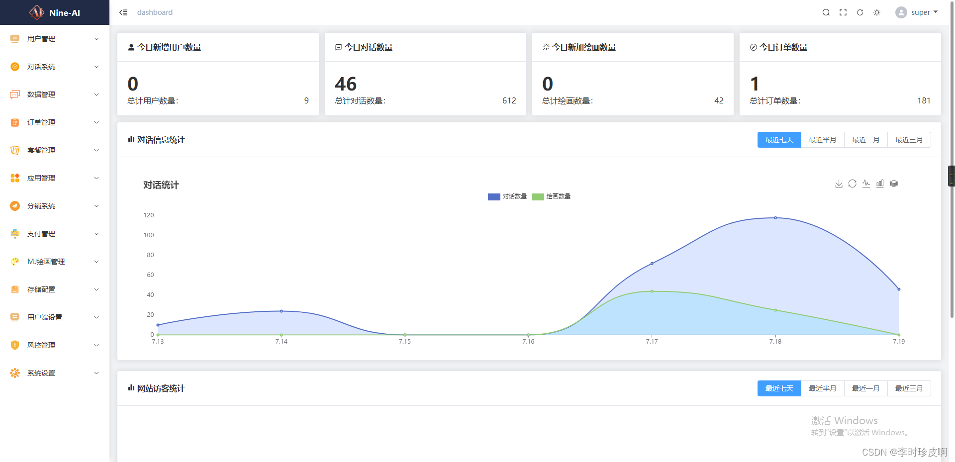955x462 pixels.
Task: Click the page vertical scrollbar
Action: (952, 159)
